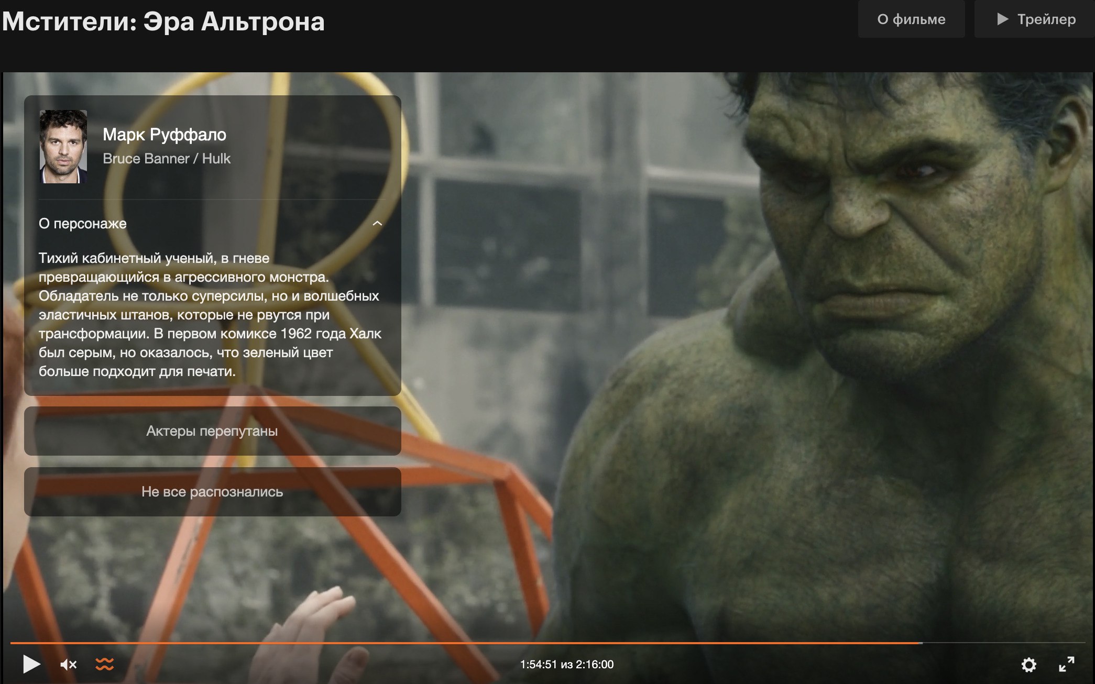Collapse the "О персонаже" section chevron
This screenshot has width=1095, height=684.
[377, 224]
